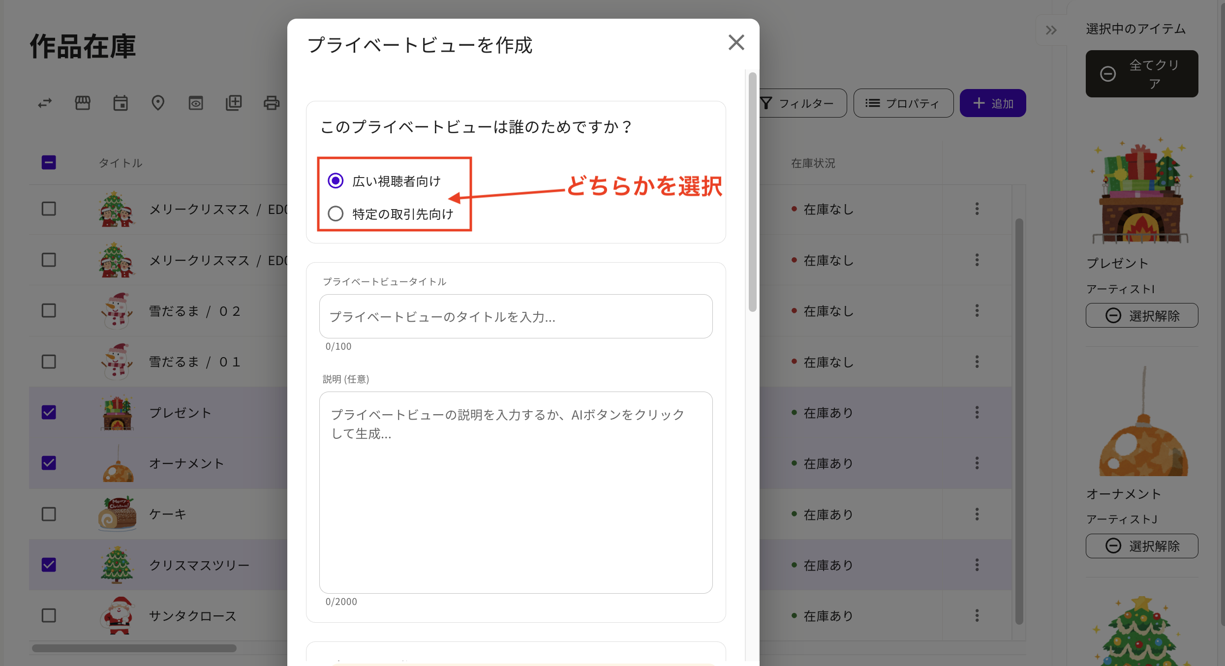Collapse the selected items side panel
The image size is (1225, 666).
click(1051, 30)
